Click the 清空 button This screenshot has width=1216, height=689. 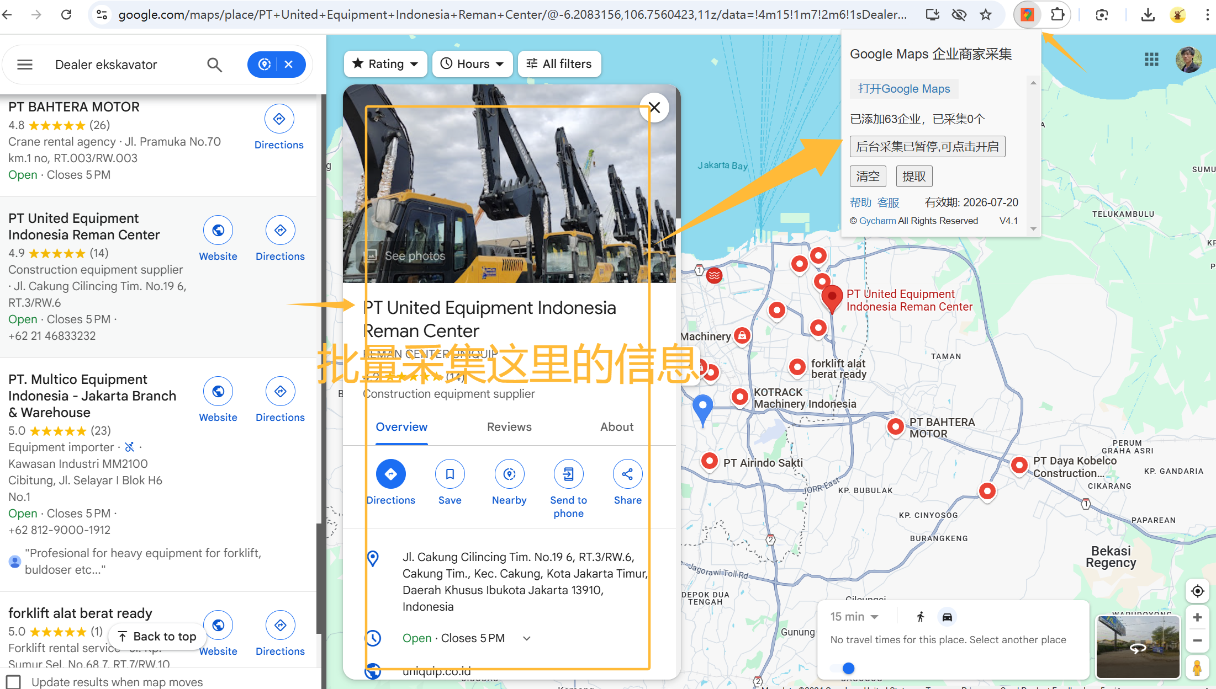(868, 177)
